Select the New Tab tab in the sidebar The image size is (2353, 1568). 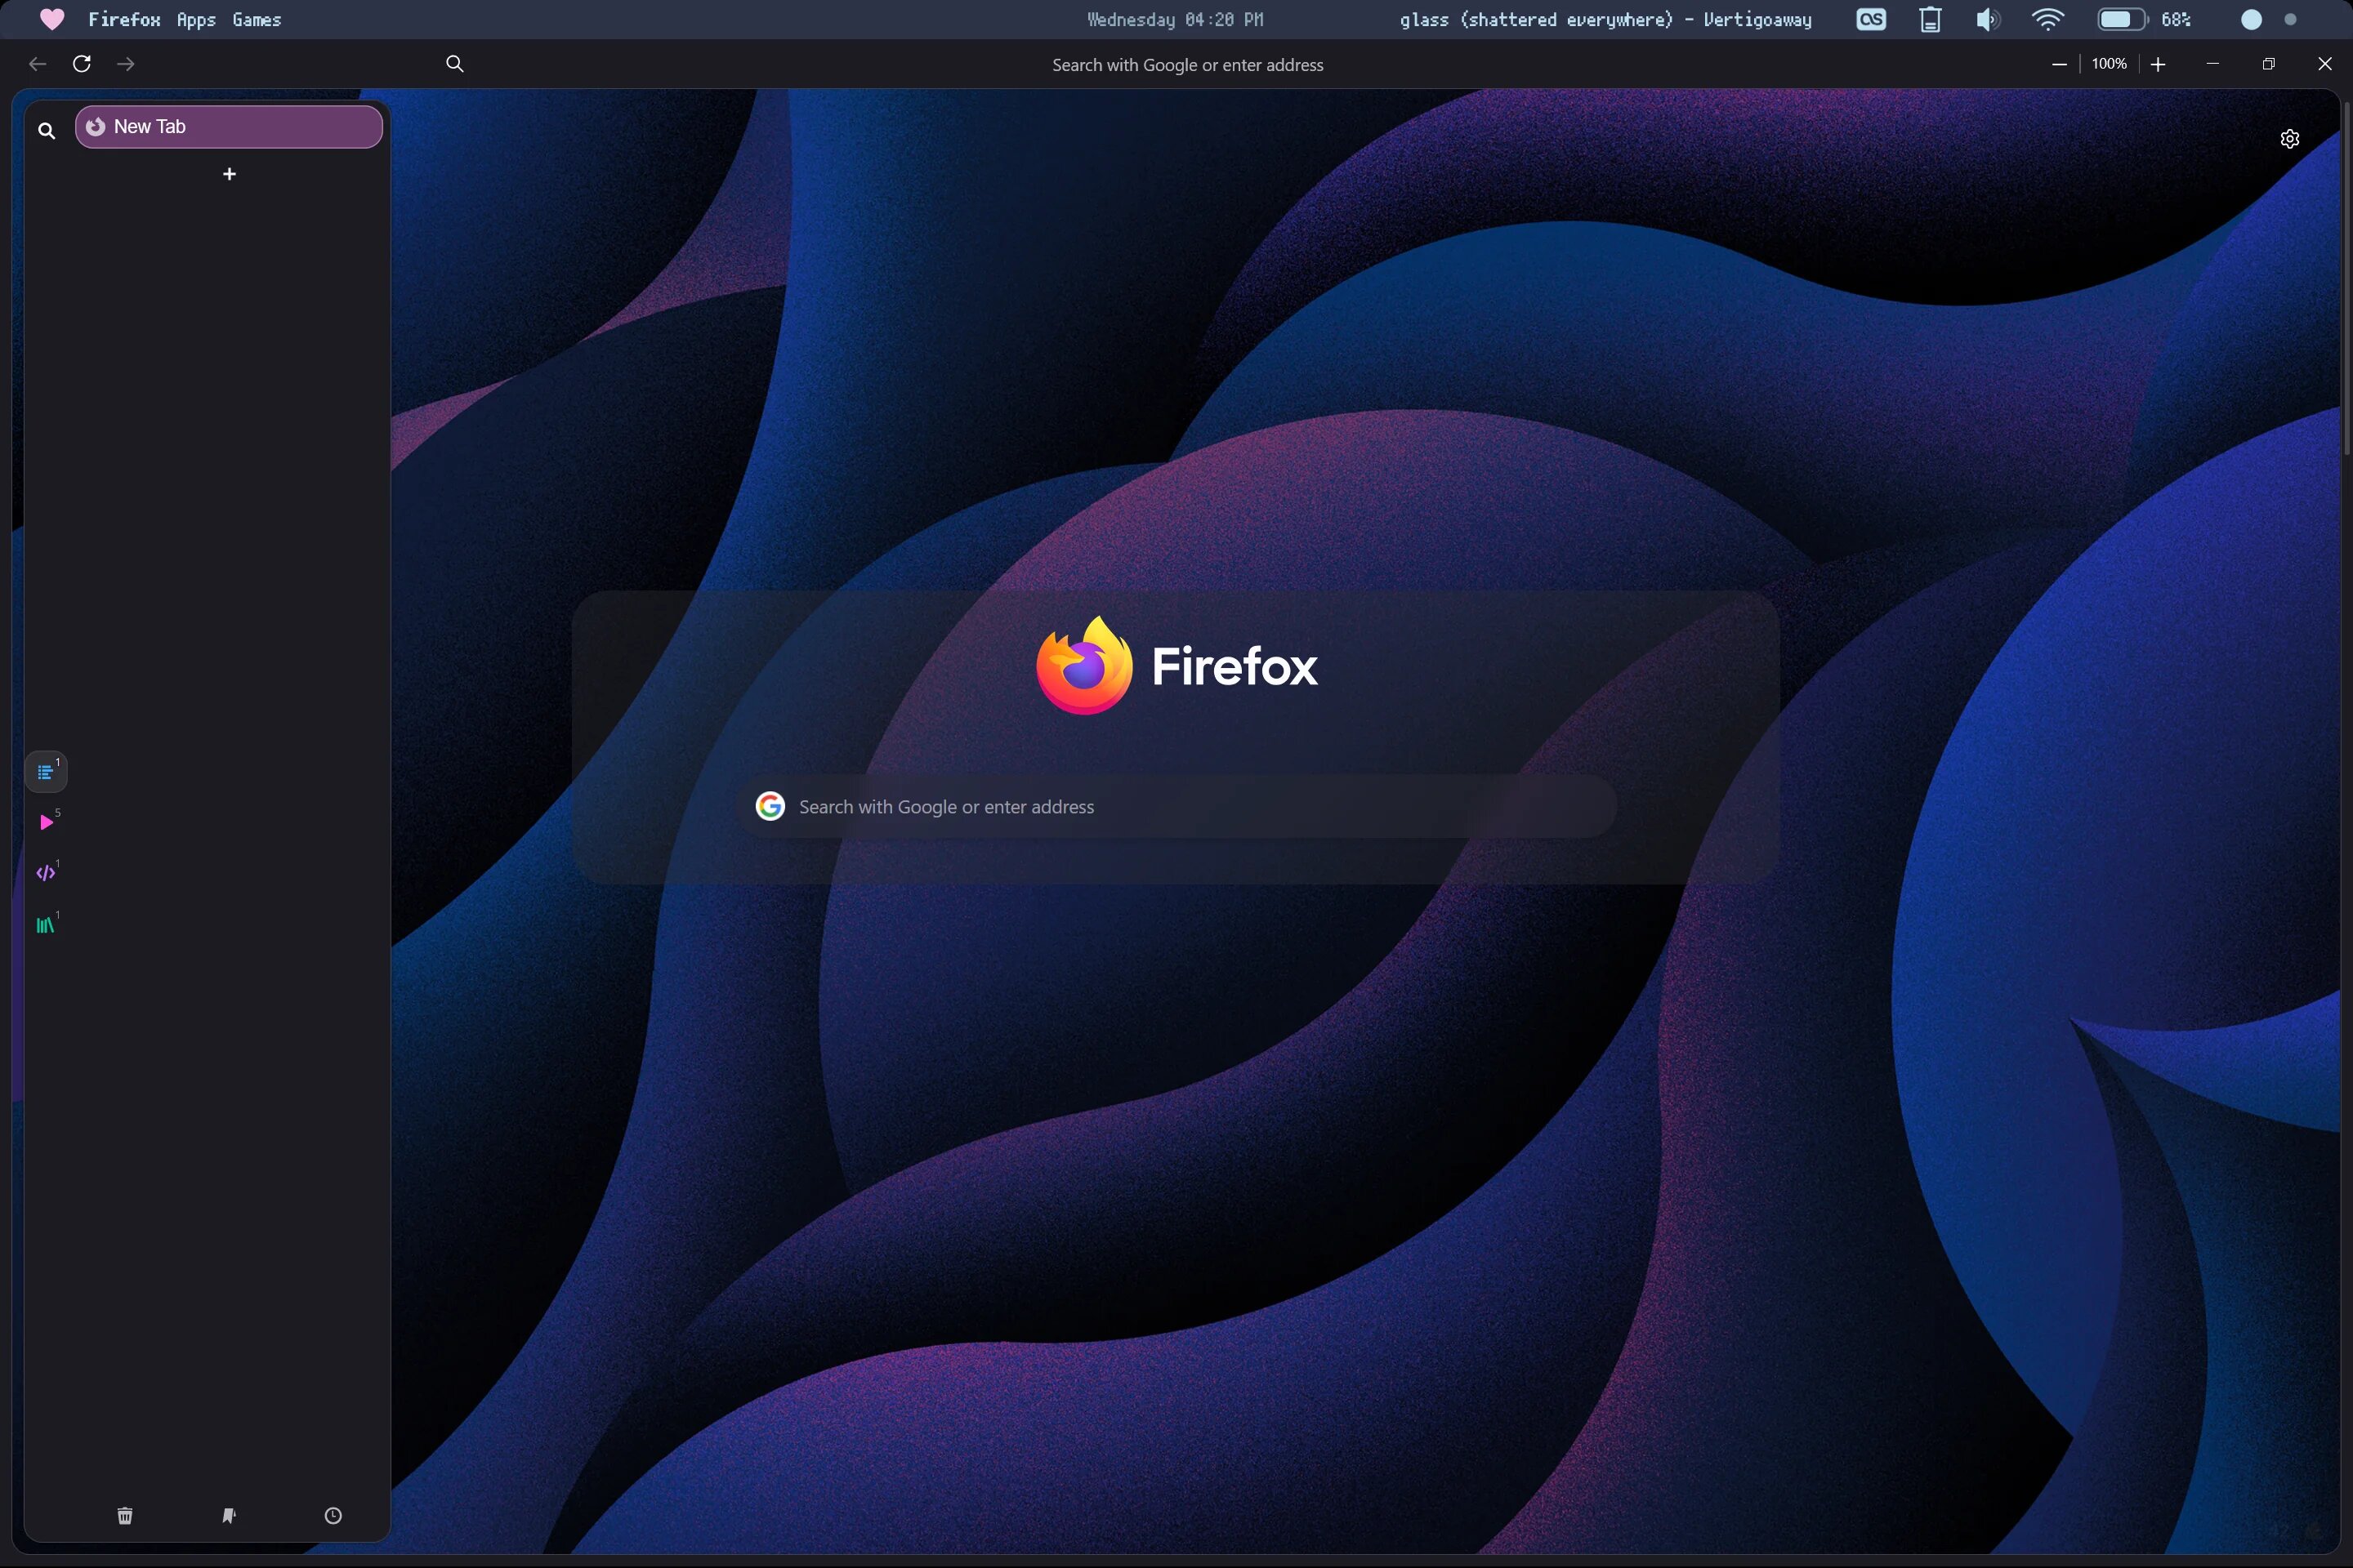point(229,127)
